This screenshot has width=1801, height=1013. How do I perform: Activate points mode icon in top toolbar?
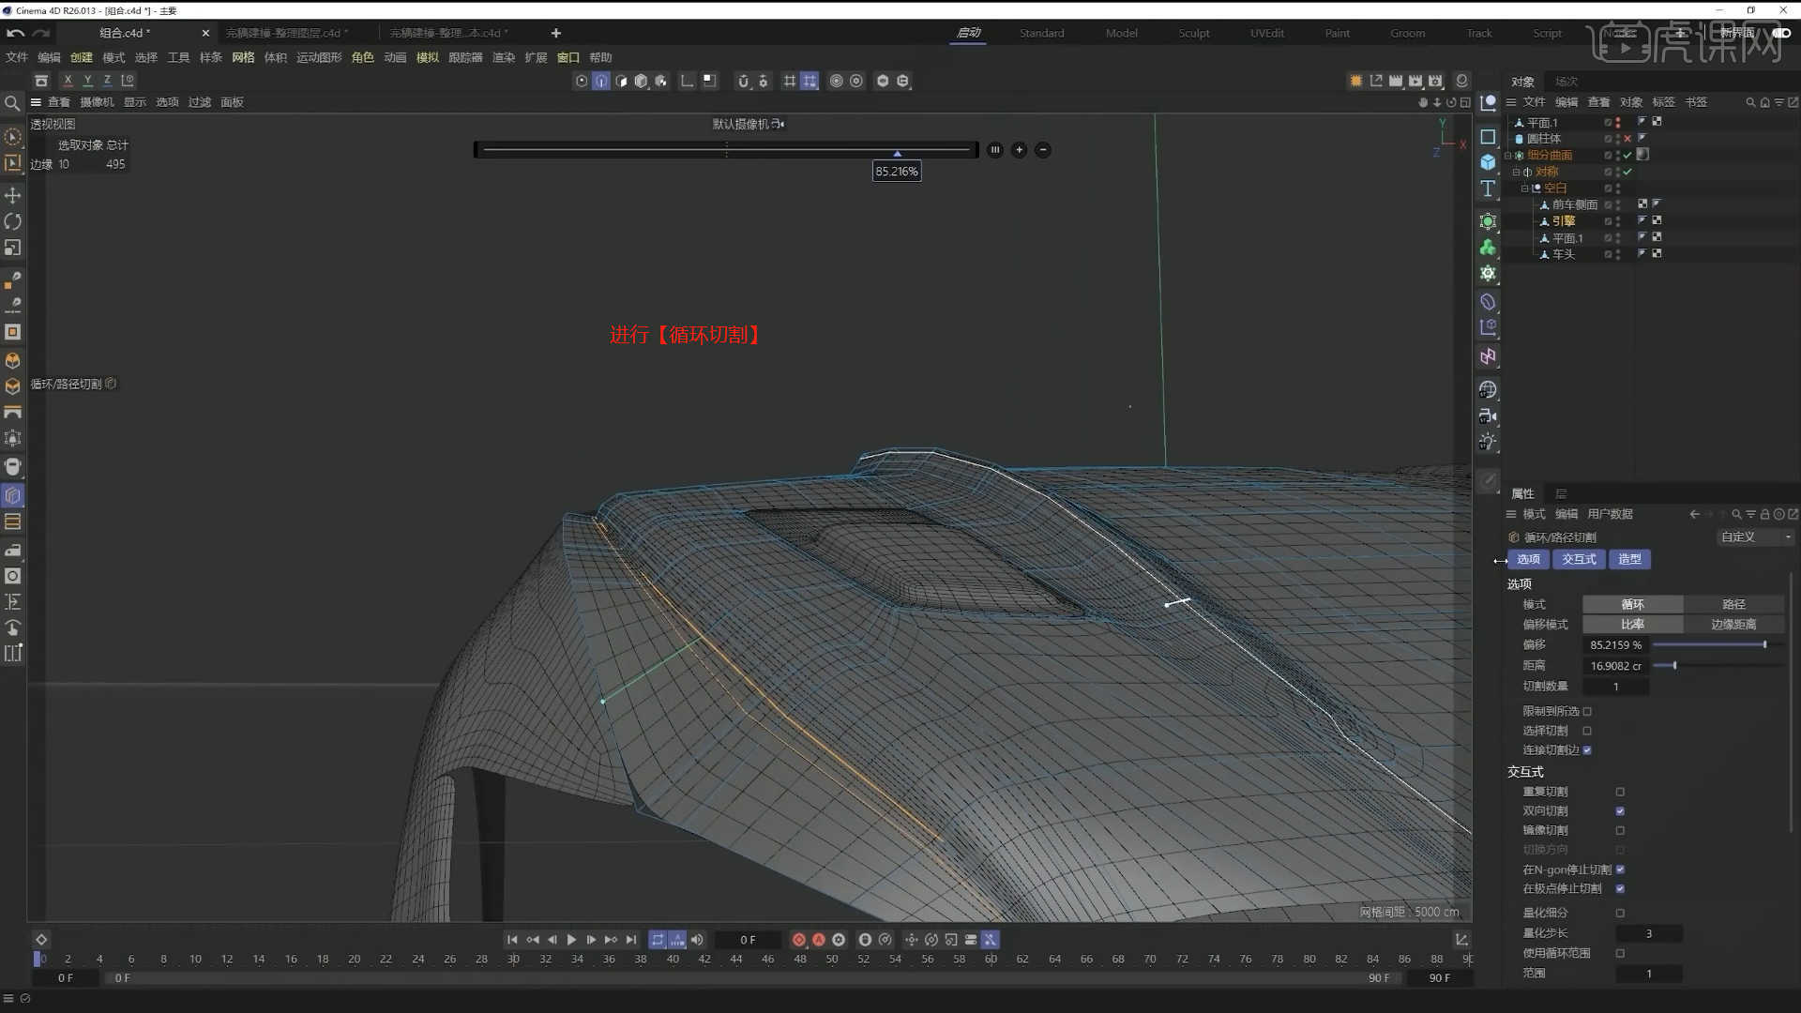click(582, 81)
